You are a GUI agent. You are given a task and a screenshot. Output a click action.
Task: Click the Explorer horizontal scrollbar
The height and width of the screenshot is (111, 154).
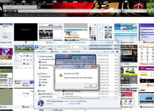(81, 98)
